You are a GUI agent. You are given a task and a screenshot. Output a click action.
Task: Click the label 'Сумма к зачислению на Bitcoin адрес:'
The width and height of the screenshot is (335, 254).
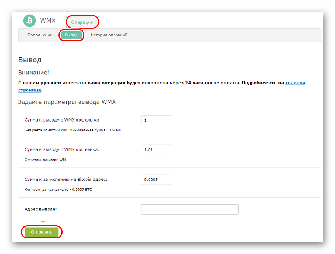click(x=66, y=179)
